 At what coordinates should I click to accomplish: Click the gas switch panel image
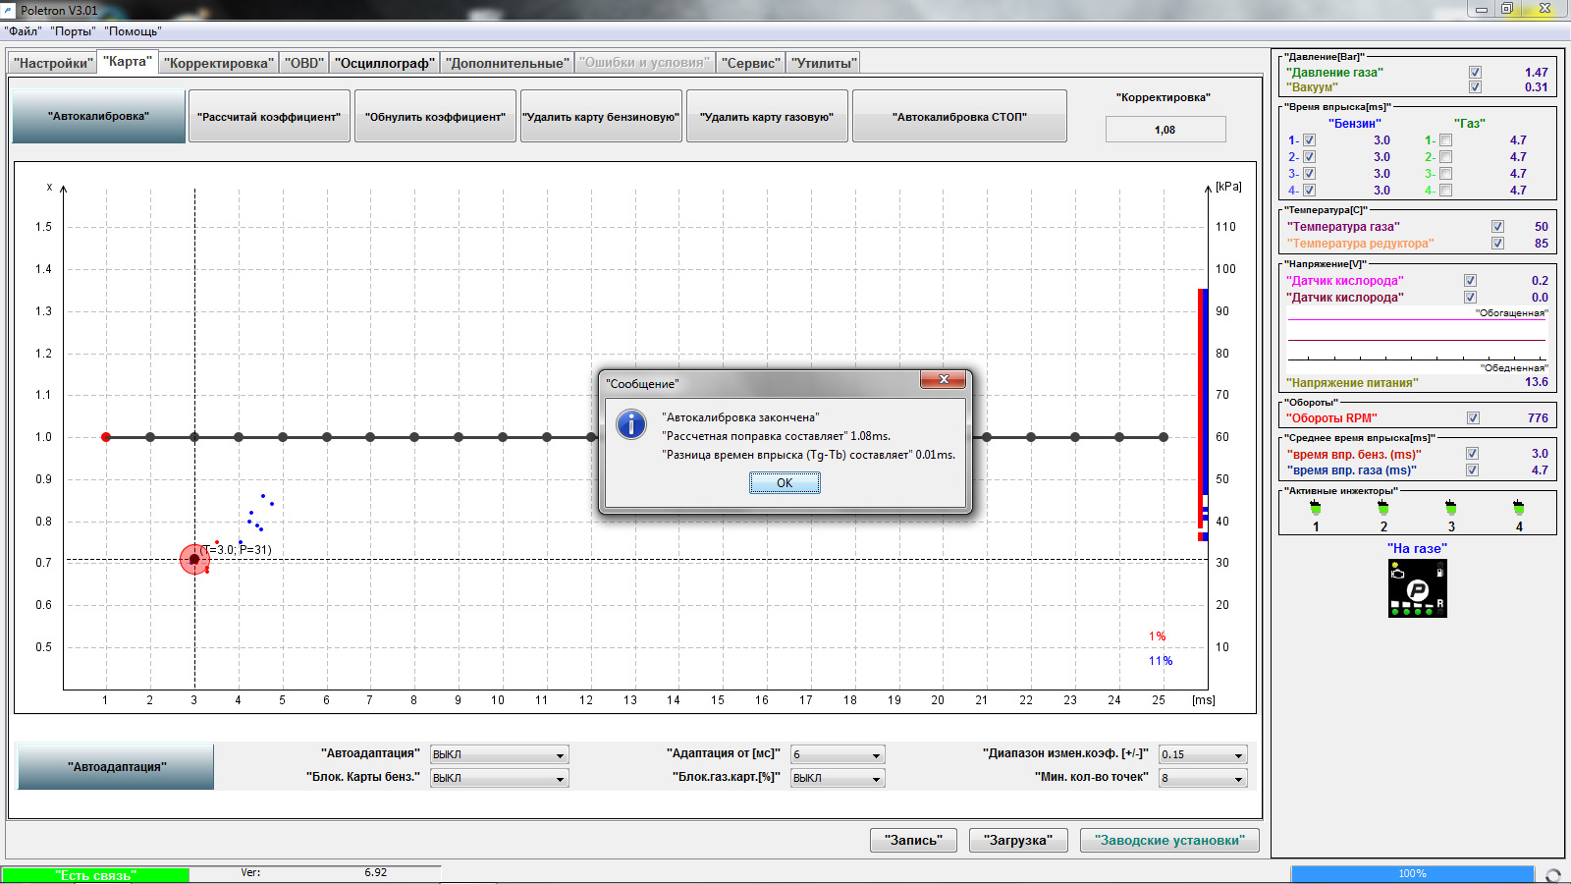1418,588
